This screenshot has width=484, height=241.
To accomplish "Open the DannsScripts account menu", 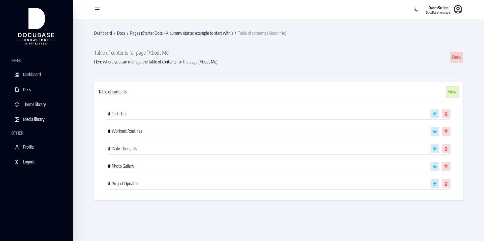I will coord(438,10).
